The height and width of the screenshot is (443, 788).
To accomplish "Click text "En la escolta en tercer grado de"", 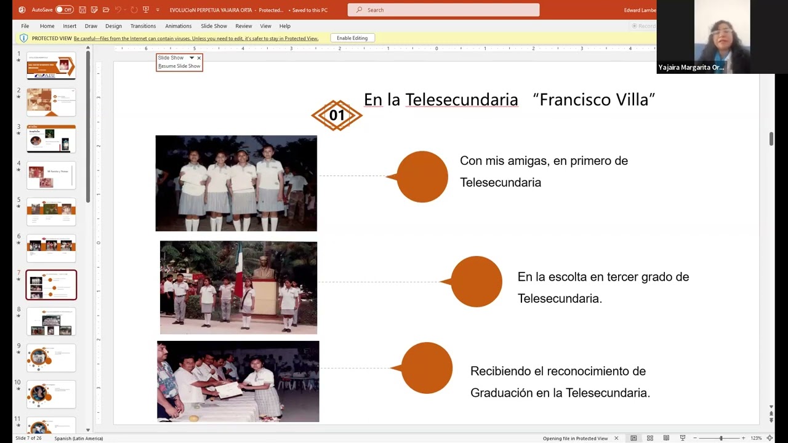I will [603, 277].
